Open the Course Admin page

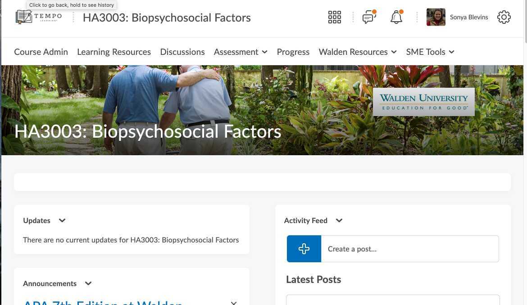point(41,52)
